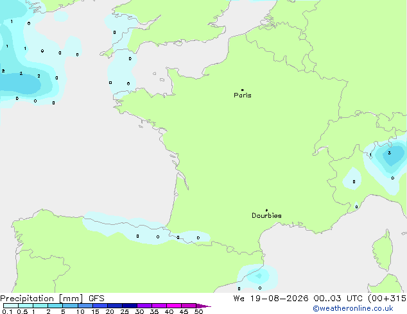Click the Paris city label
The height and width of the screenshot is (314, 407).
point(243,95)
